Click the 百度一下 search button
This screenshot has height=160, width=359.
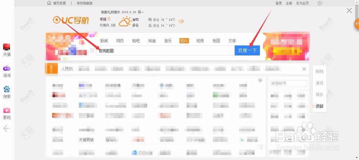click(x=247, y=51)
